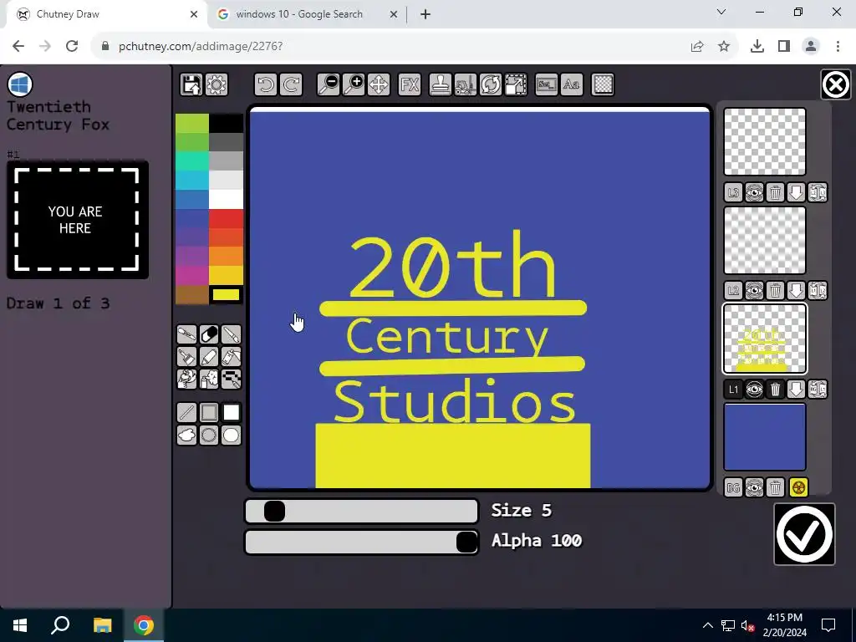856x642 pixels.
Task: Open Chrome from the Windows taskbar
Action: 144,625
